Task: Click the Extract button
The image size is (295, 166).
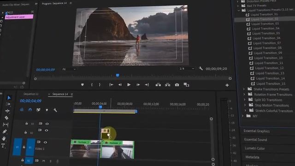Action: click(167, 85)
